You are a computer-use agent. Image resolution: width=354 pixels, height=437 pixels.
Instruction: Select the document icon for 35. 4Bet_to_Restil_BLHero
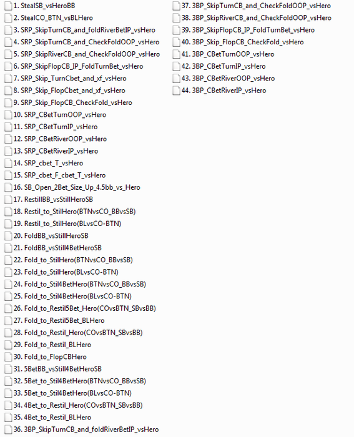[x=8, y=418]
